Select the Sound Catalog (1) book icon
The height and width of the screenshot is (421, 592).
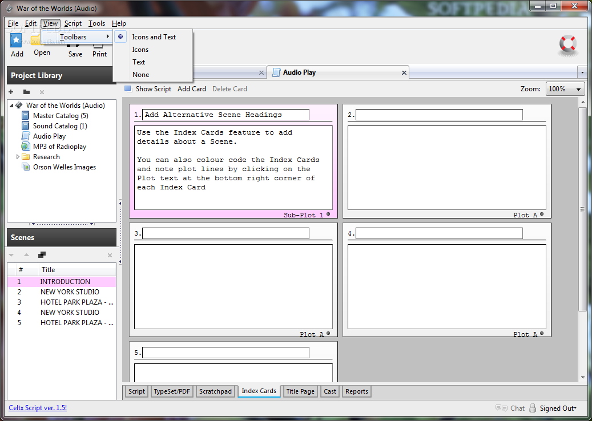[x=25, y=126]
